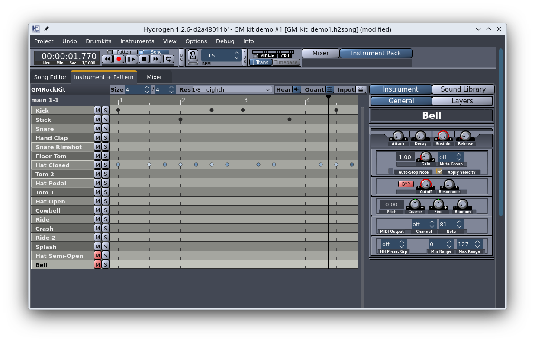Click the Mixer button in the toolbar
The image size is (535, 343).
(x=321, y=53)
